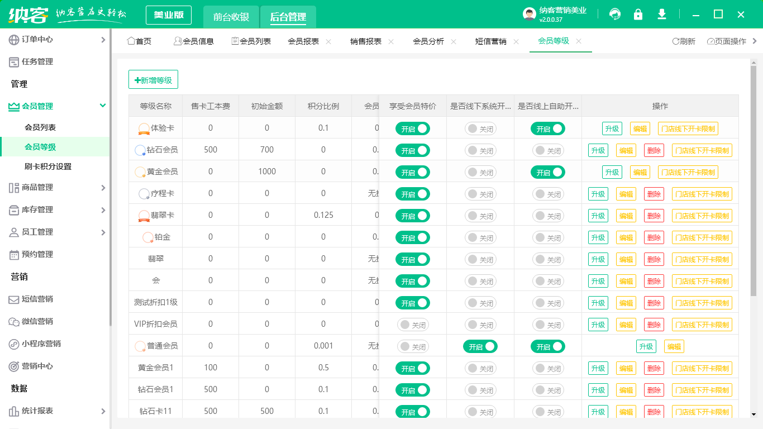
Task: Click the download icon in title bar
Action: click(x=662, y=15)
